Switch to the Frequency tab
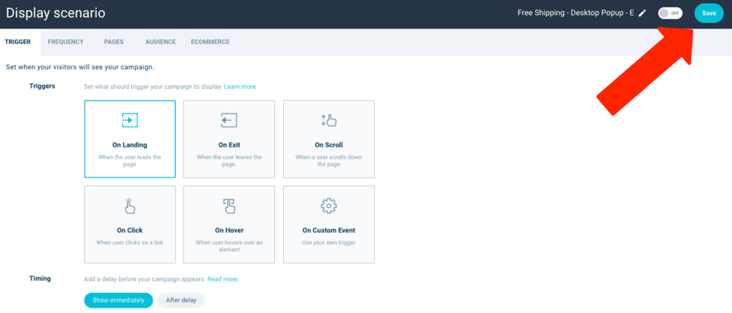Viewport: 732px width, 313px height. (66, 42)
